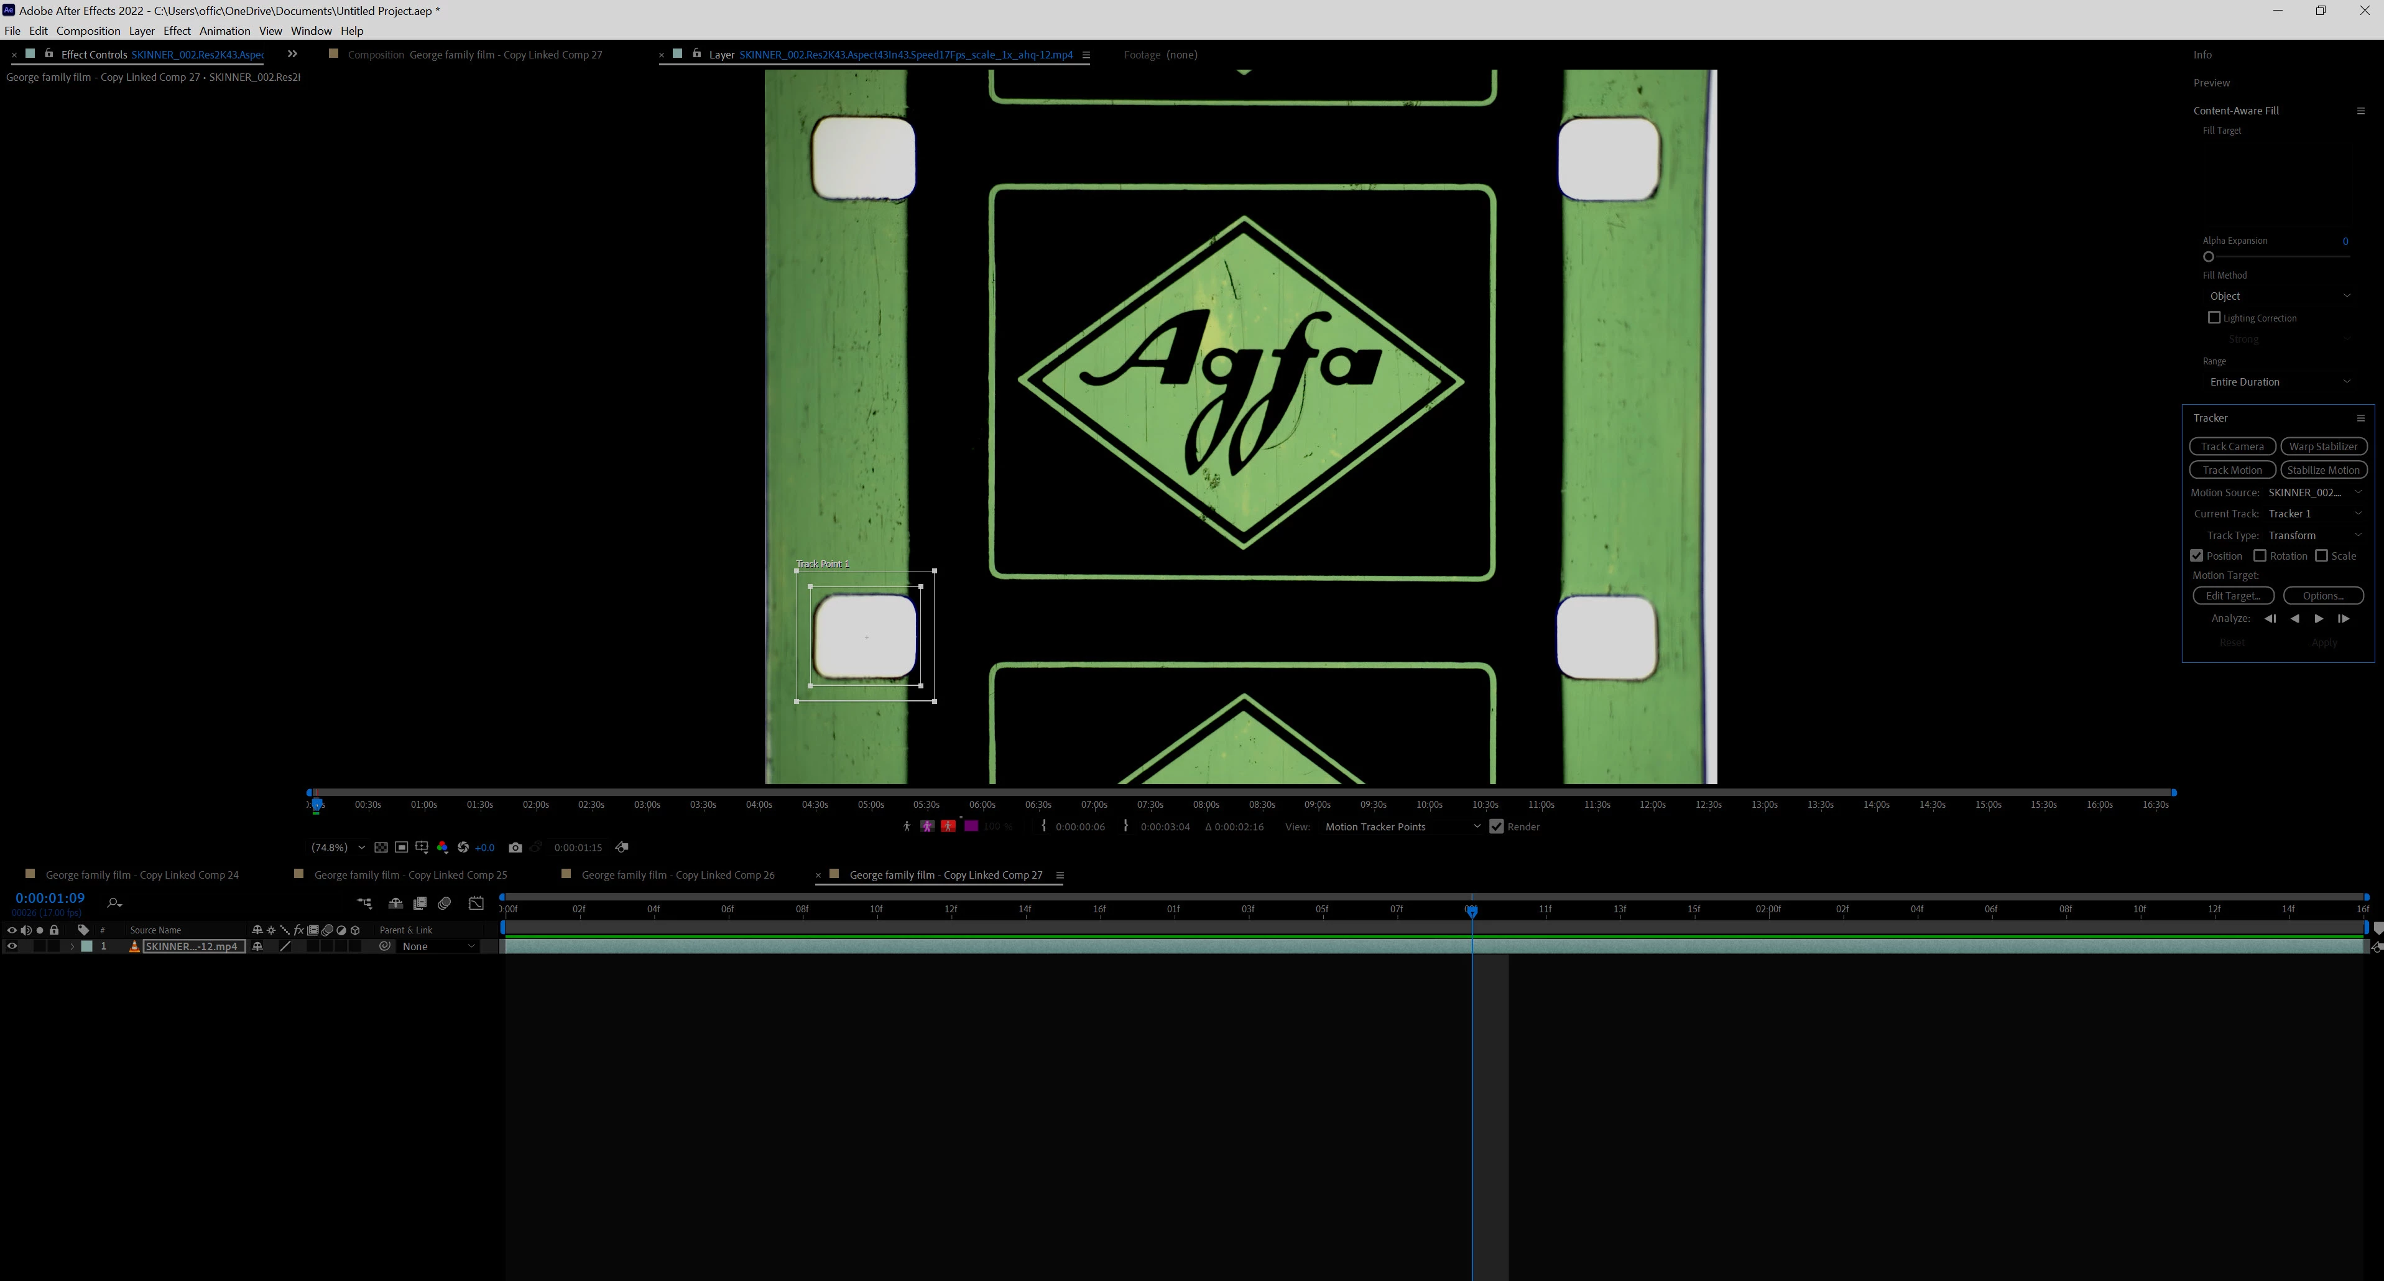The height and width of the screenshot is (1281, 2384).
Task: Enable Motion Blur for timeline layers
Action: pos(444,904)
